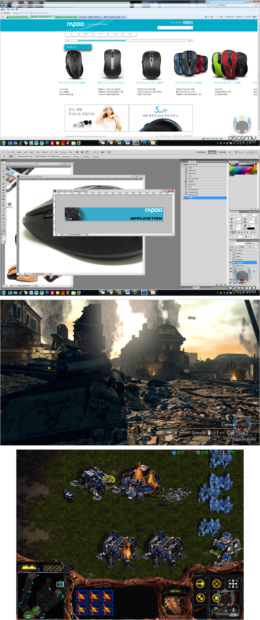Open Photoshop Layer menu
Viewport: 260px width, 620px height.
coord(25,152)
